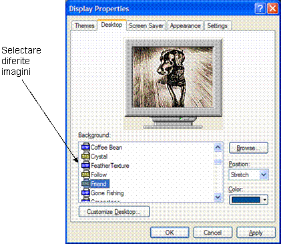This screenshot has width=281, height=244.
Task: Close the Display Properties dialog
Action: [x=272, y=9]
